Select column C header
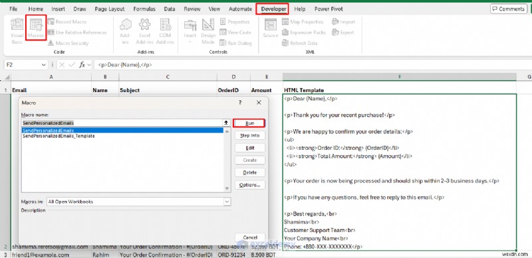The image size is (532, 258). [x=168, y=77]
